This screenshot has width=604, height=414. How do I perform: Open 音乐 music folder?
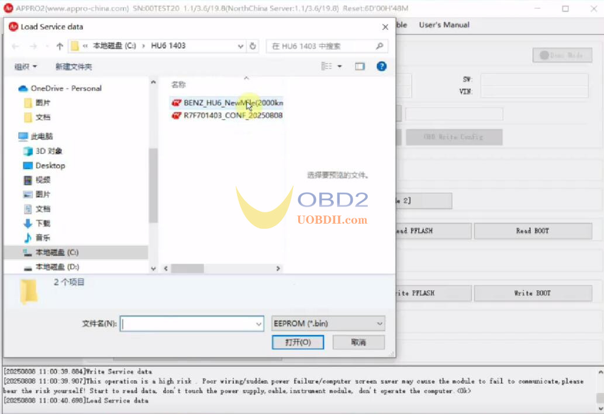pyautogui.click(x=43, y=238)
